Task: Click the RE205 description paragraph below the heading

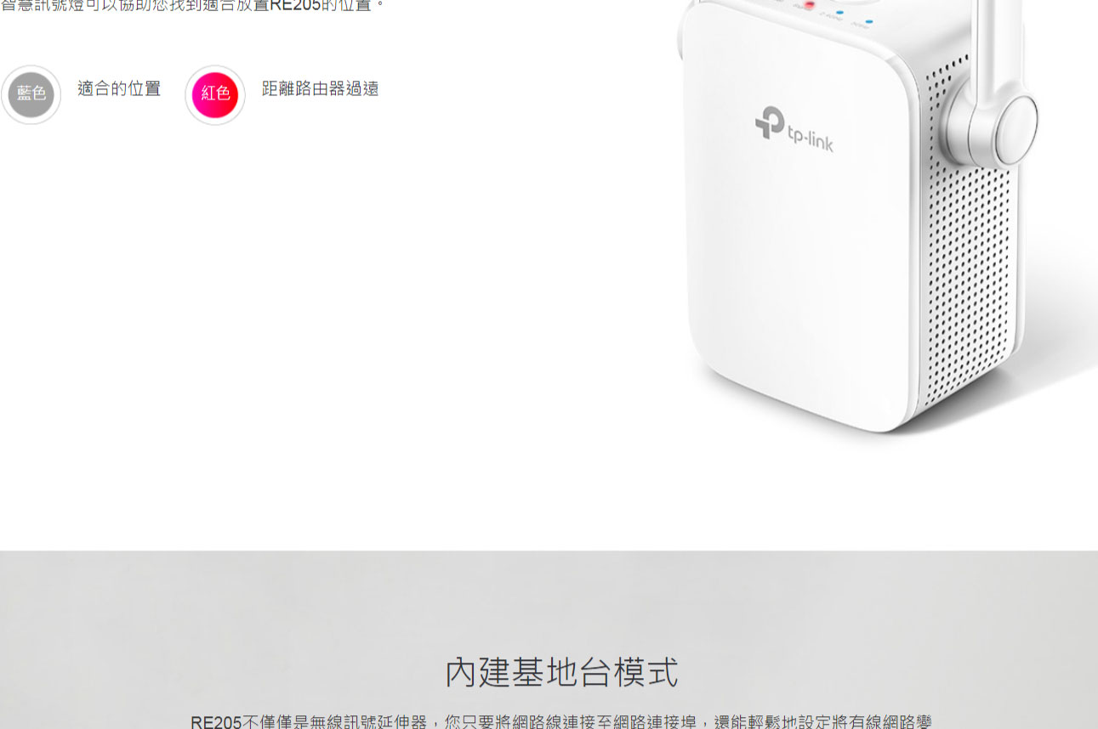Action: pyautogui.click(x=561, y=721)
